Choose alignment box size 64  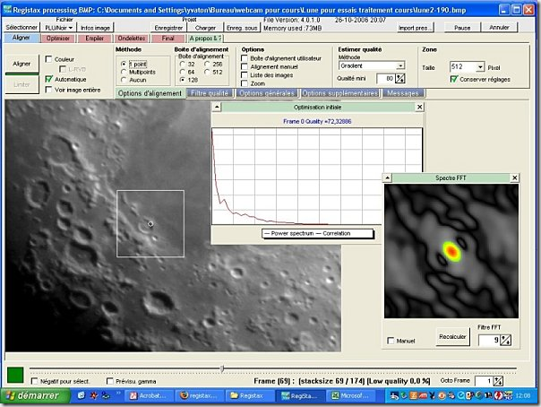183,72
